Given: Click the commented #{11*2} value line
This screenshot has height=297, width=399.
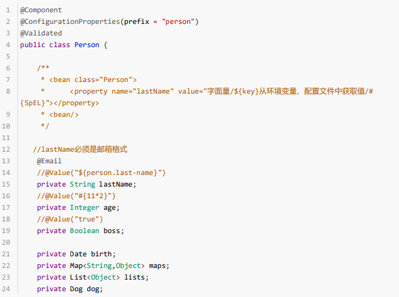Looking at the screenshot, I should tap(76, 196).
